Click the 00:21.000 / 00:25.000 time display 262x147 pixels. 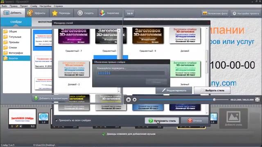(x=242, y=100)
